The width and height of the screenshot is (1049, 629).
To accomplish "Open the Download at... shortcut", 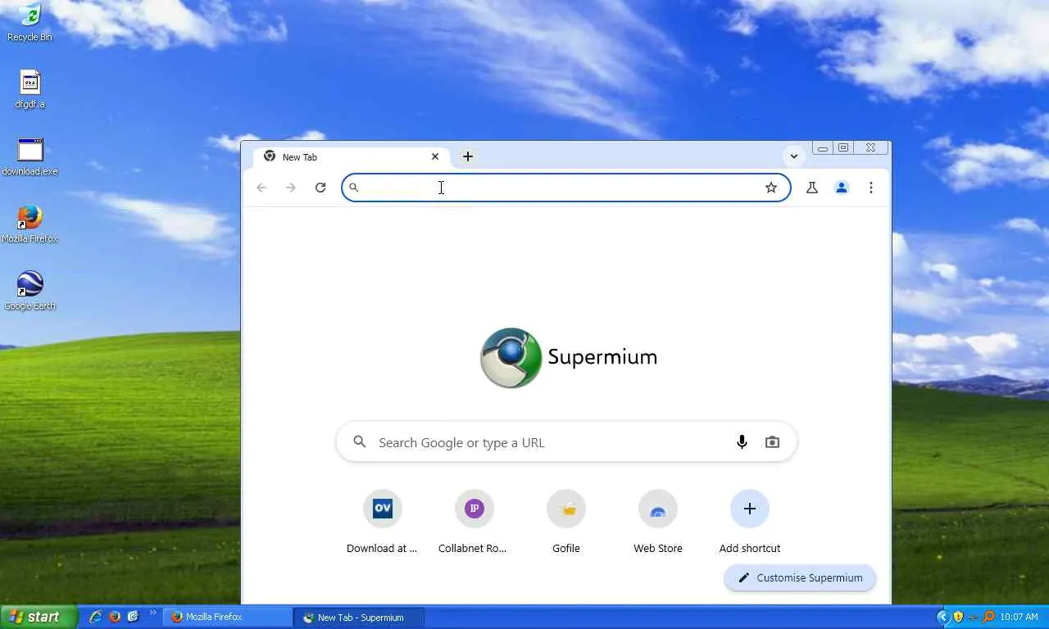I will click(x=382, y=523).
